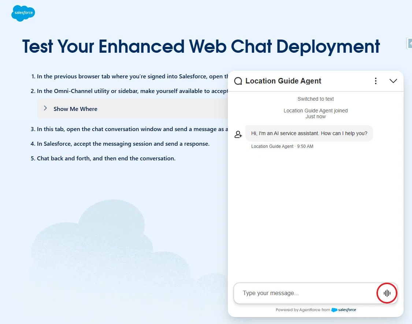Click the 'Powered by Agentforce from' footer text
The width and height of the screenshot is (412, 324).
[303, 310]
